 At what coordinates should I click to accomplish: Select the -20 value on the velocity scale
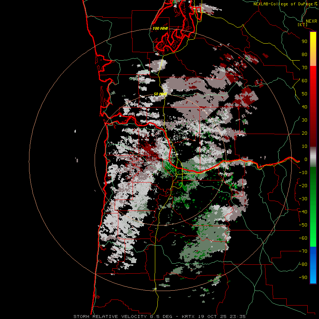(x=303, y=185)
